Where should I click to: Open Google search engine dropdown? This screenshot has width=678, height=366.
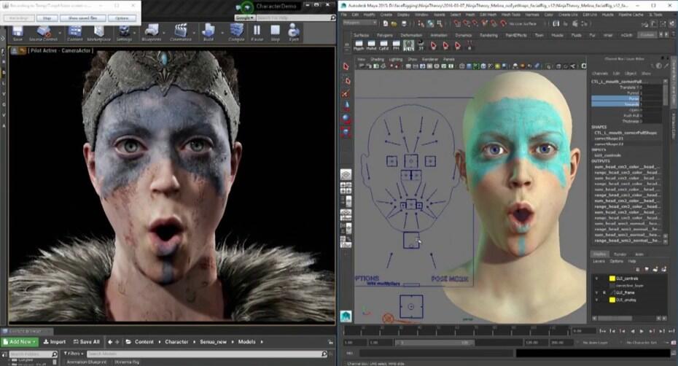click(x=245, y=17)
